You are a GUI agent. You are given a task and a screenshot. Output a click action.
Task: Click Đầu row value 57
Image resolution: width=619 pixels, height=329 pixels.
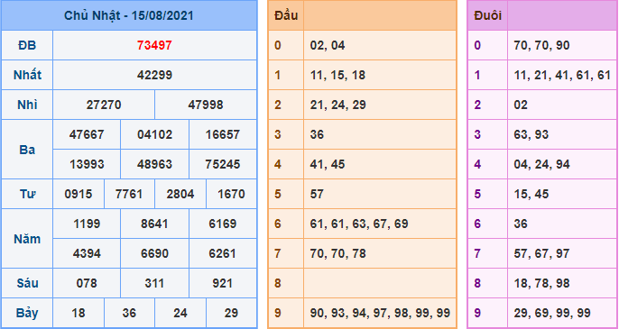[x=317, y=194]
